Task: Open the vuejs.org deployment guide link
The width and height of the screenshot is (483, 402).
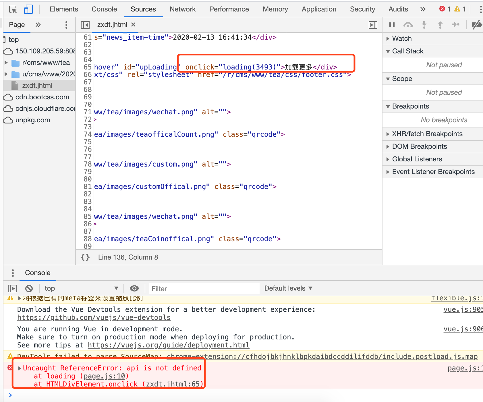Action: pyautogui.click(x=169, y=345)
